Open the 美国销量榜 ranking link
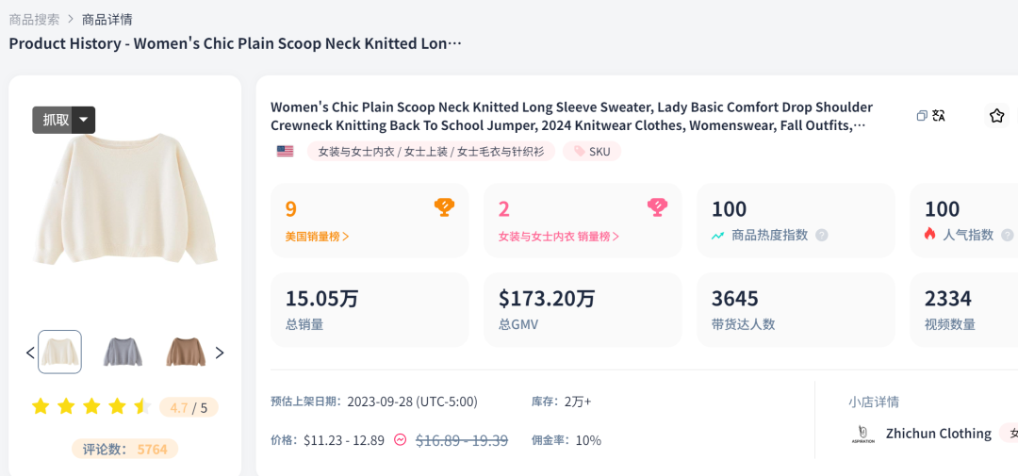This screenshot has height=476, width=1018. coord(318,237)
